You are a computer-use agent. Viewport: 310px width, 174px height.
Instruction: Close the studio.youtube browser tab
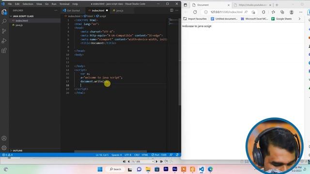pos(270,5)
